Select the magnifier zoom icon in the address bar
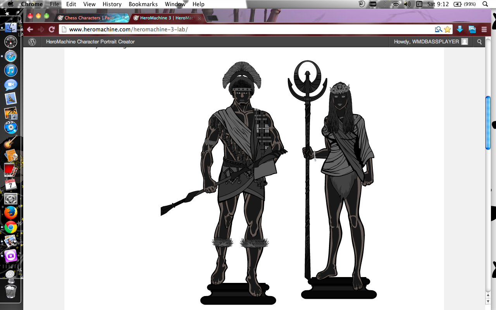 point(438,29)
